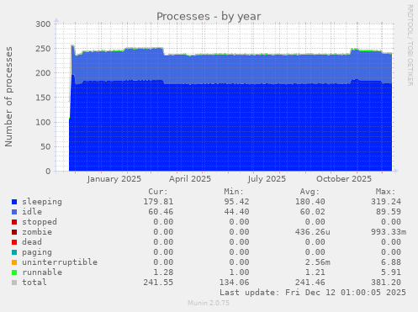The image size is (418, 312).
Task: Click idle average value 60.02
Action: pos(313,212)
